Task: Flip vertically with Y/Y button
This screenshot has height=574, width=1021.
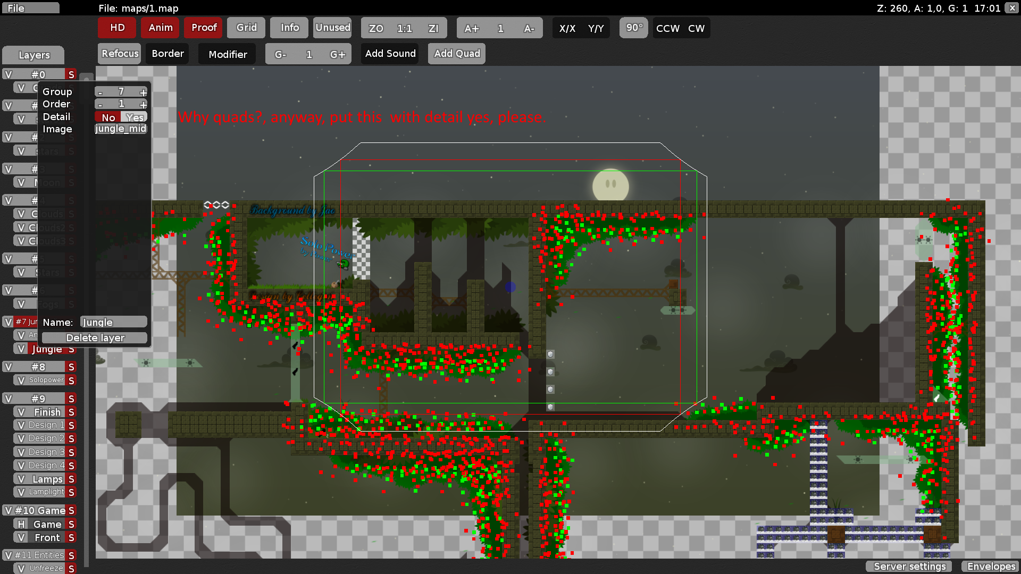Action: pyautogui.click(x=596, y=28)
